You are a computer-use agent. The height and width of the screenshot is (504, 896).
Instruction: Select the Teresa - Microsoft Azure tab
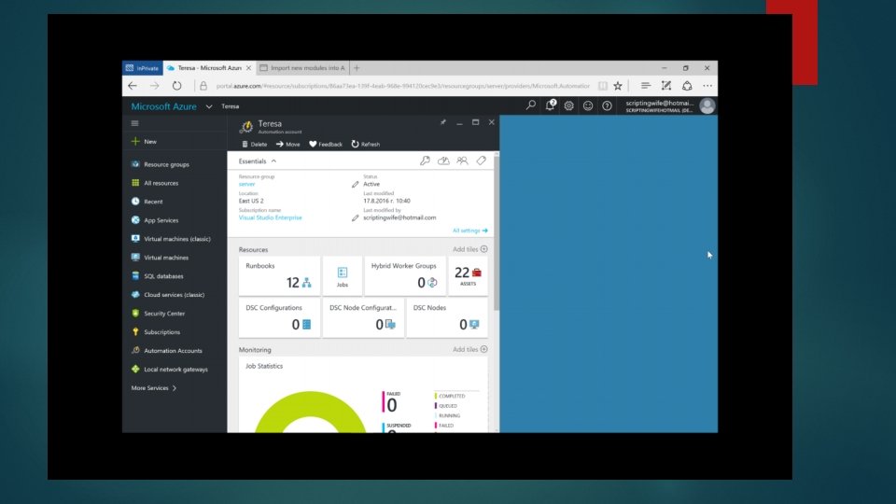[x=209, y=68]
